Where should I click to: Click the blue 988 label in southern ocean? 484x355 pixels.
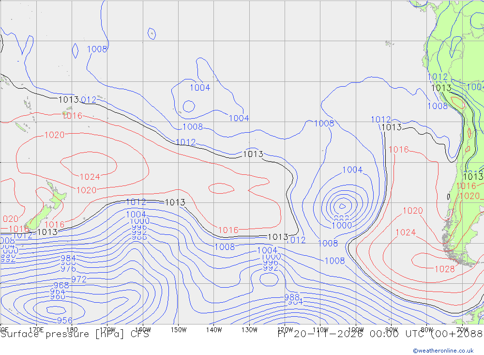[292, 297]
